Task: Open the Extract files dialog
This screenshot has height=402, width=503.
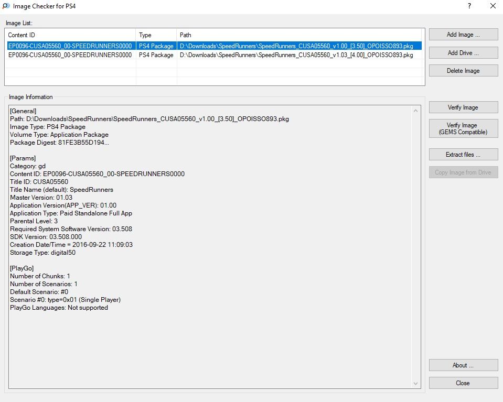Action: coord(463,155)
